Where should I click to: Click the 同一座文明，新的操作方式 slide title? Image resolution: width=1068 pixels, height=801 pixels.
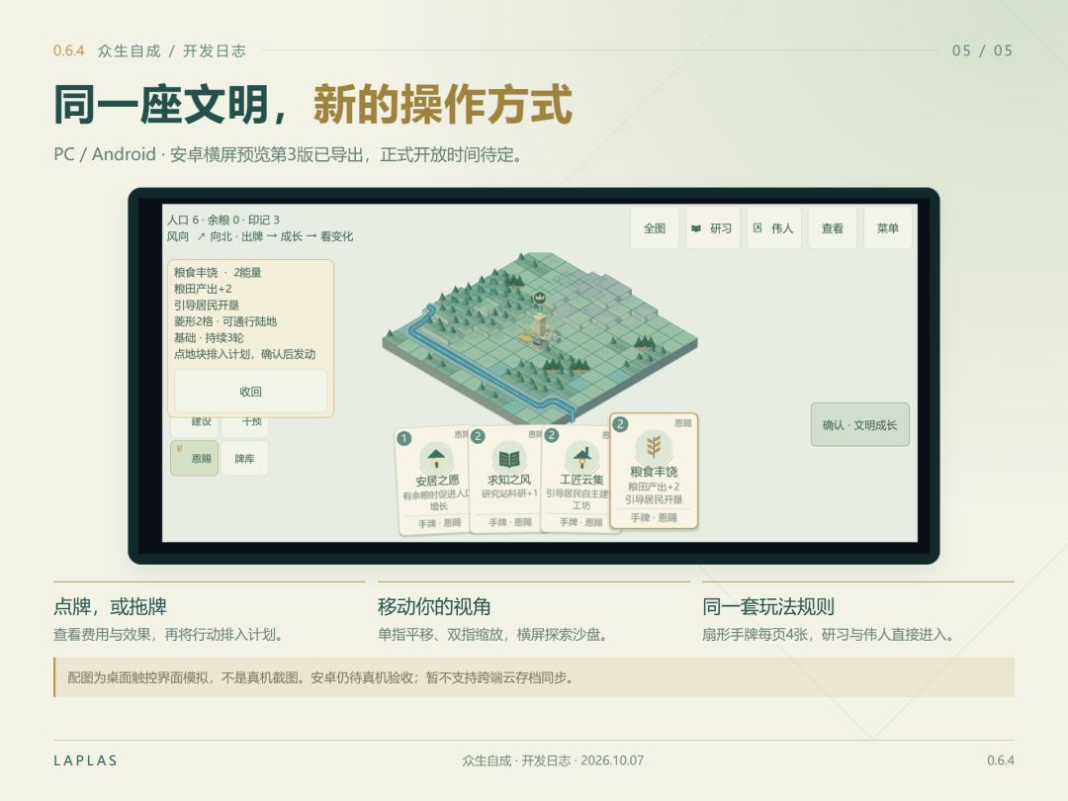pos(312,105)
